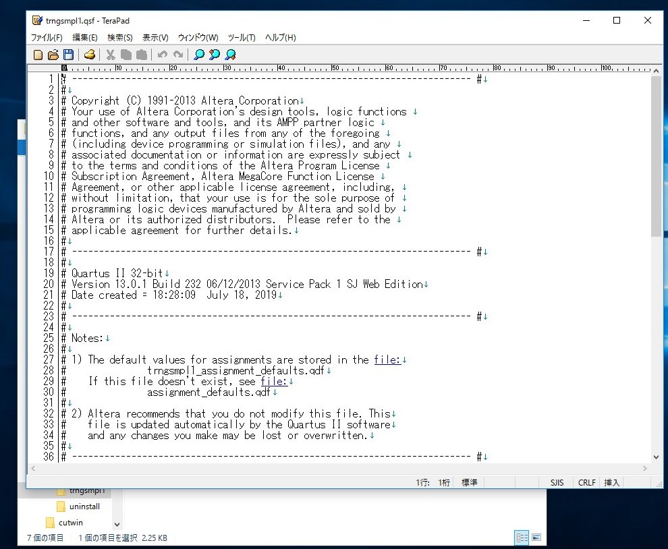Click the 挿入 insert mode status entry
Viewport: 668px width, 549px height.
(x=611, y=482)
